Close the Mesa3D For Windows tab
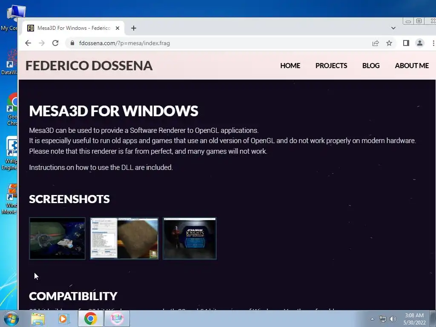 coord(118,28)
